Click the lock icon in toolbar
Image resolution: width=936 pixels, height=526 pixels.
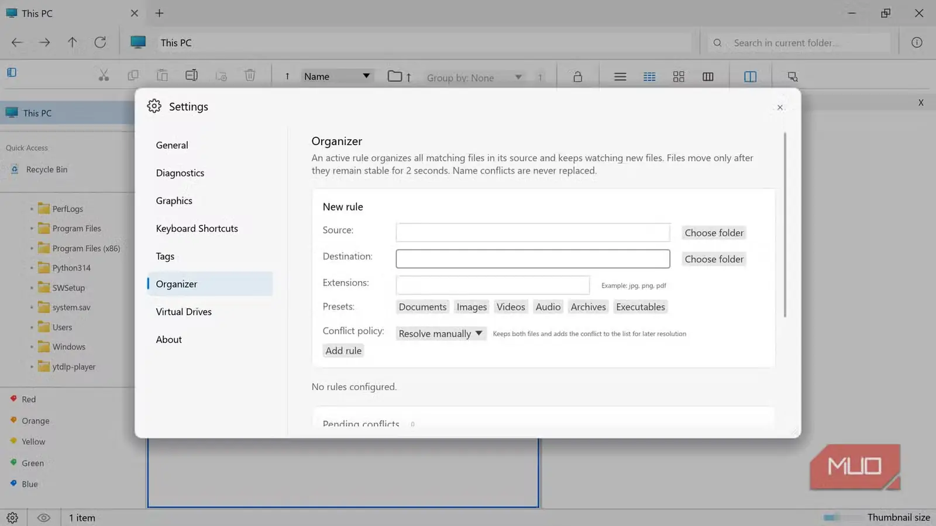tap(577, 77)
